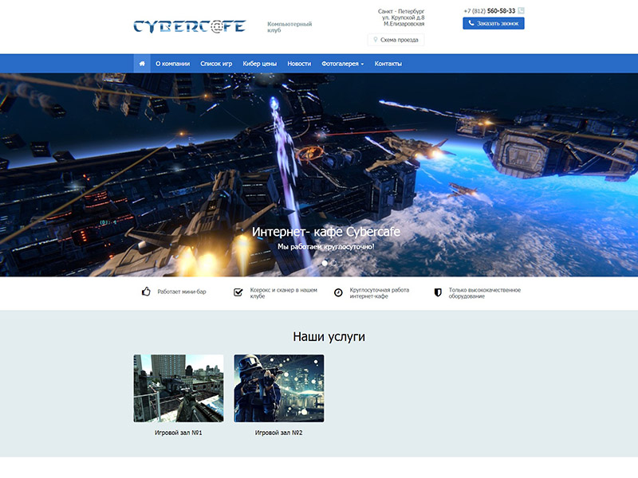Open the Игровой зал №2 thumbnail

(x=278, y=388)
